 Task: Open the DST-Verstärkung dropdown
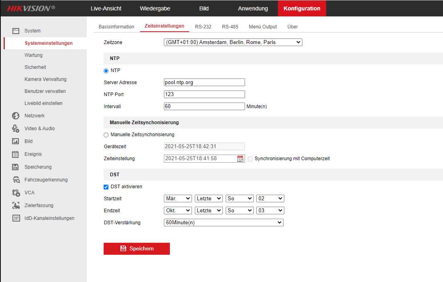[223, 223]
